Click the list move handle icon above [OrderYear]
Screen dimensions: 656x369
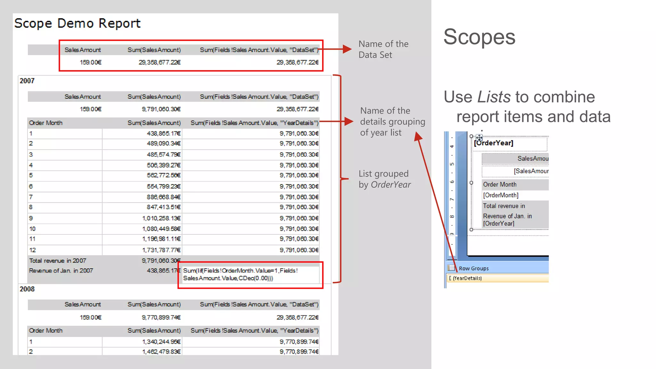pos(479,138)
